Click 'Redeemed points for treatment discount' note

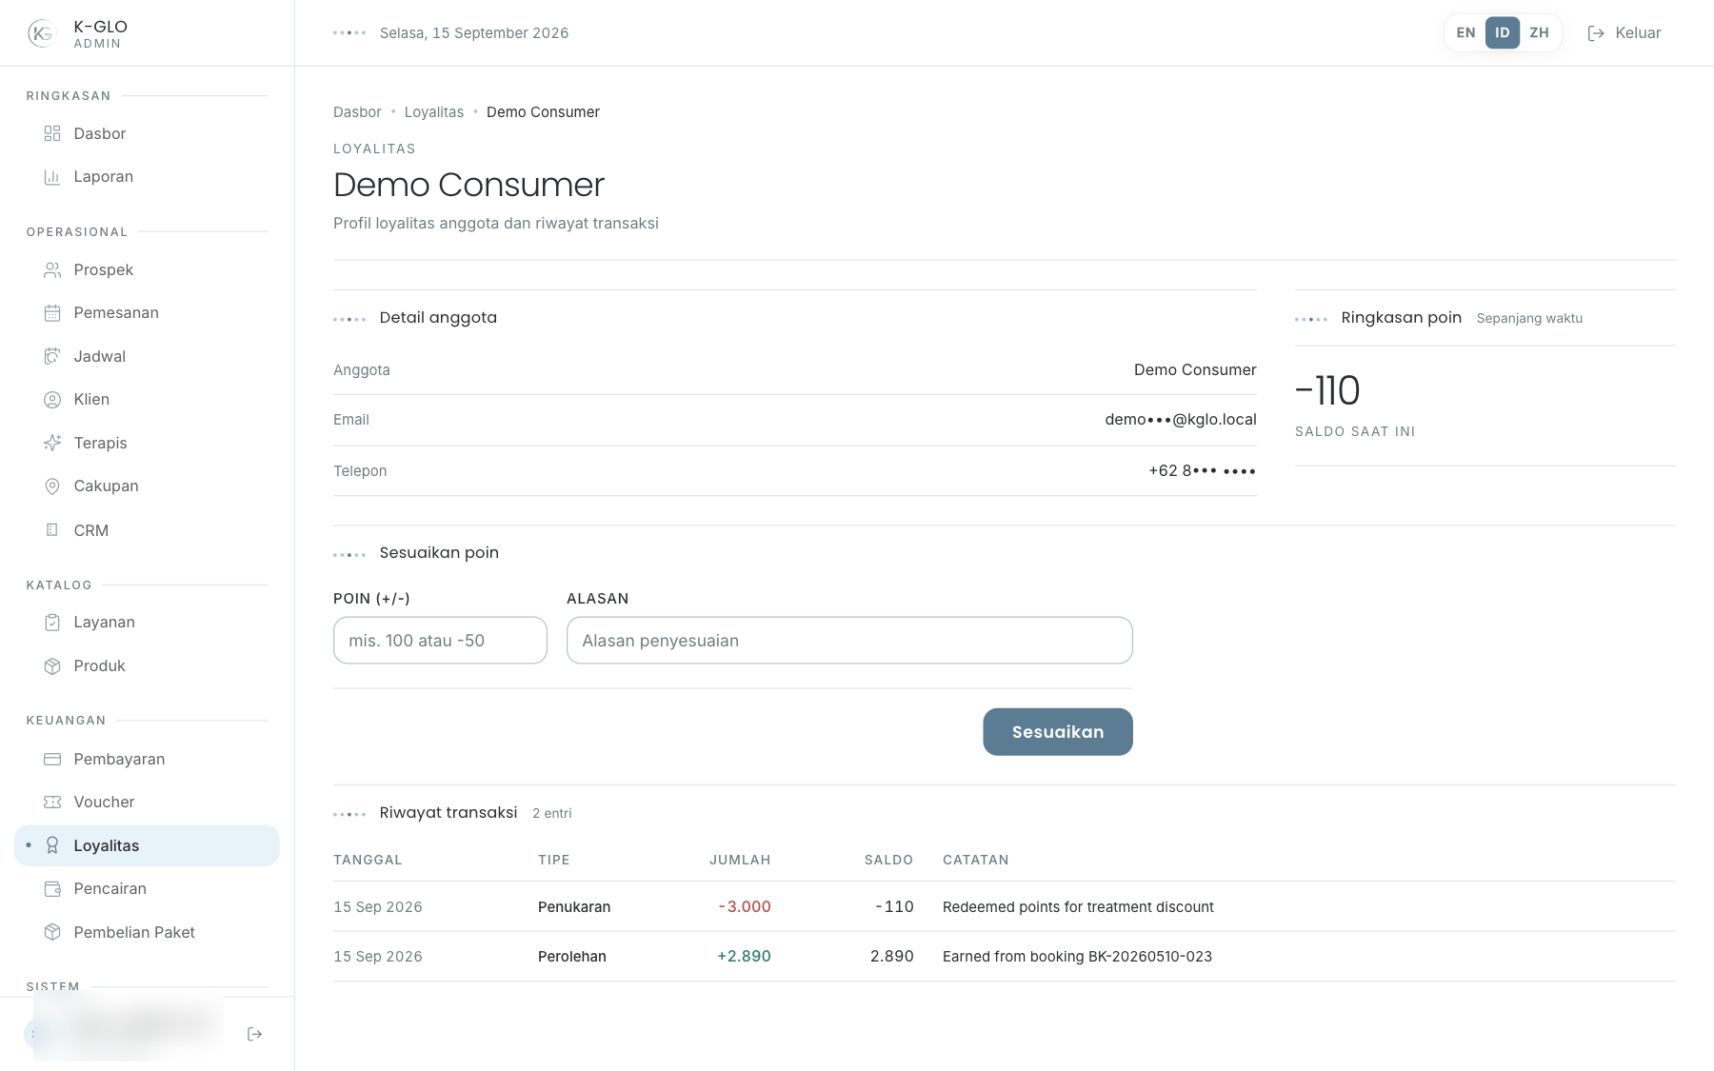(x=1078, y=907)
